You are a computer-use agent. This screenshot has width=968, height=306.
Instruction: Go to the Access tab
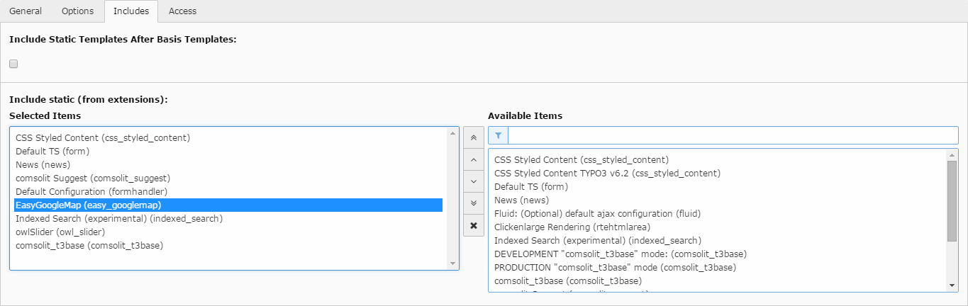[x=183, y=11]
